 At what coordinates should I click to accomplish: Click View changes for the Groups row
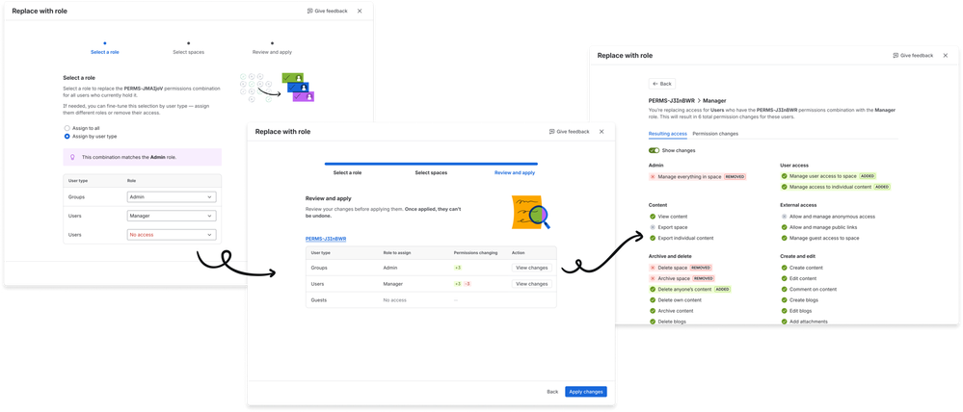tap(532, 268)
